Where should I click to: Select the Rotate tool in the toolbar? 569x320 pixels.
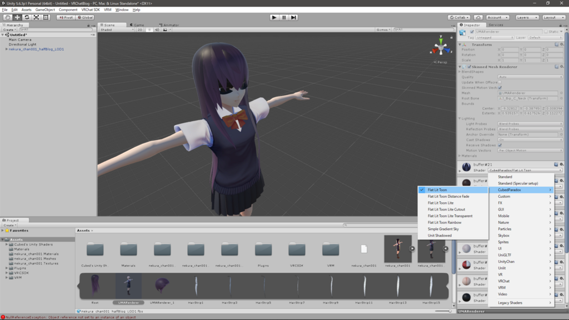(27, 17)
